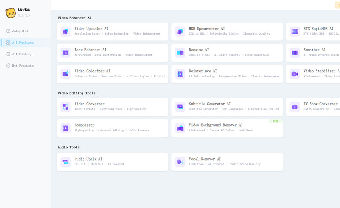Open the Audio Upmix AI icon
This screenshot has width=340, height=208.
coord(66,162)
